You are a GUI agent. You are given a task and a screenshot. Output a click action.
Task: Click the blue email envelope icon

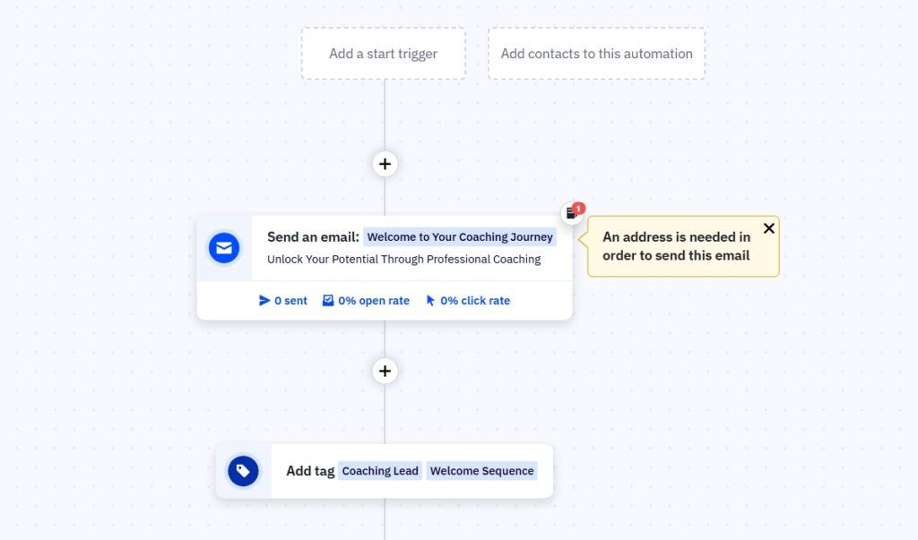[x=224, y=247]
